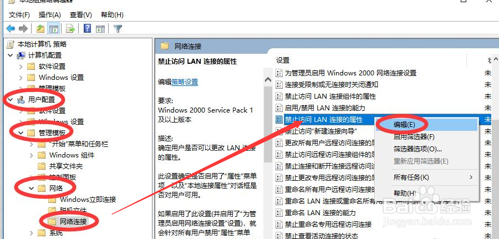Expand the "开始"菜单和任务栏 node

(32, 144)
